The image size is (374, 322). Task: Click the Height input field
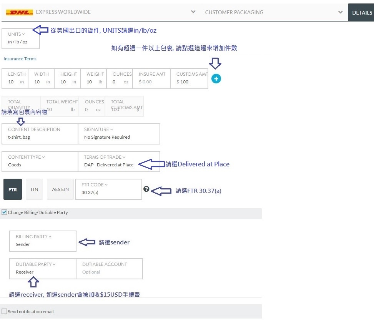coord(67,79)
